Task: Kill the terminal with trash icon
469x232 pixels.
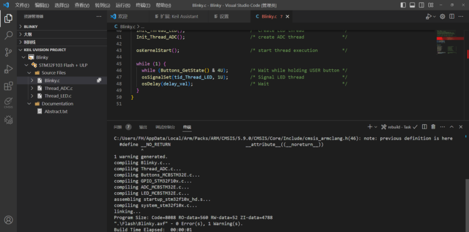Action: [x=433, y=127]
